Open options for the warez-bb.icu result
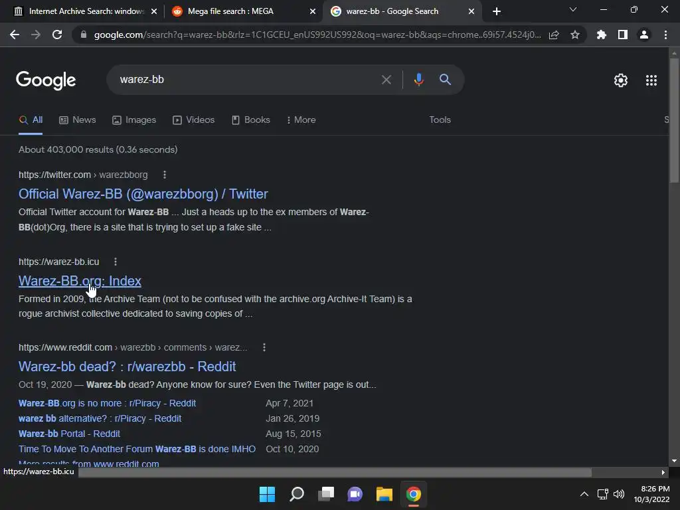The width and height of the screenshot is (680, 510). [116, 262]
